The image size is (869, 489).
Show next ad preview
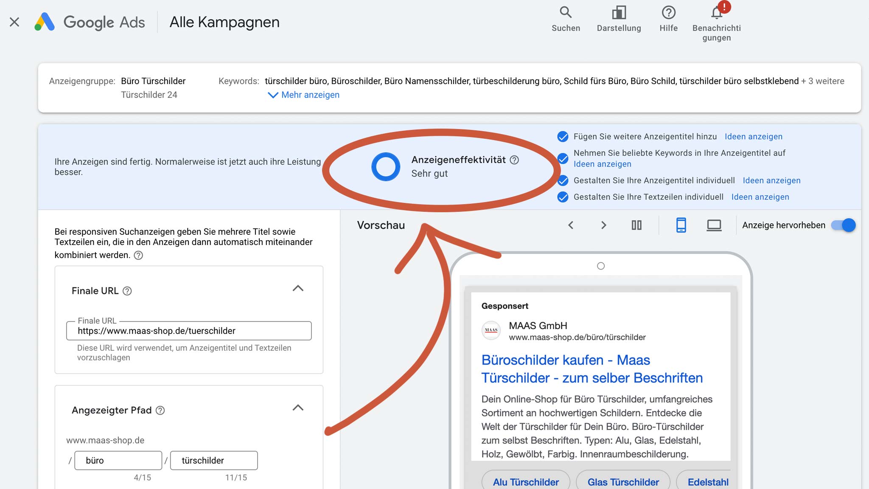coord(603,225)
